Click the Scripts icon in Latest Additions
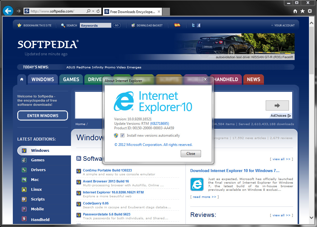317x227 pixels. point(24,199)
